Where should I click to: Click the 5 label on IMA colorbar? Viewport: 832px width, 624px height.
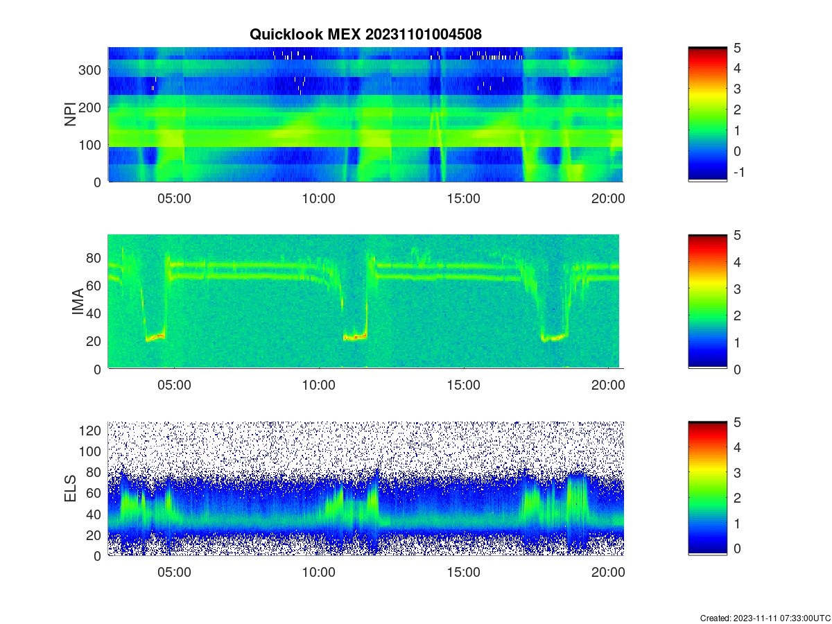(738, 235)
